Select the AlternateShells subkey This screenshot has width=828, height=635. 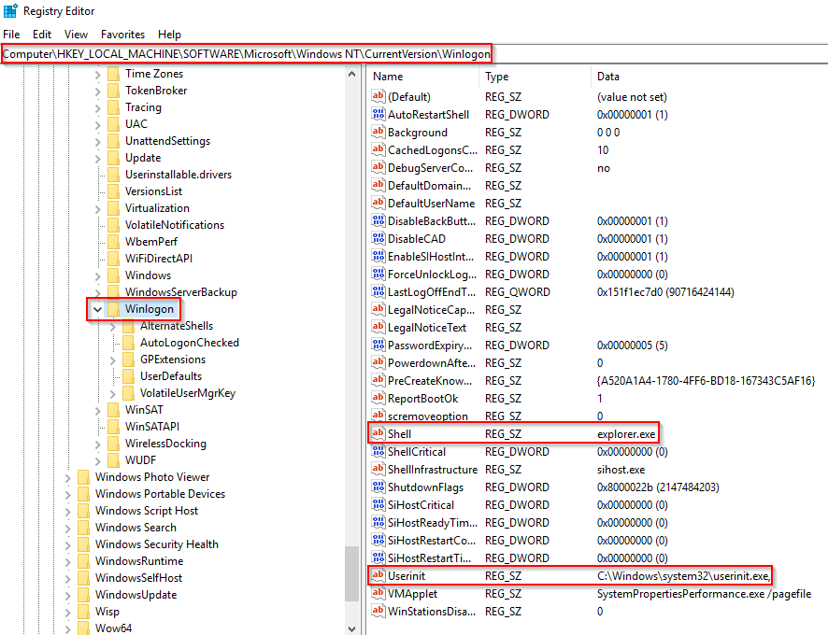176,326
